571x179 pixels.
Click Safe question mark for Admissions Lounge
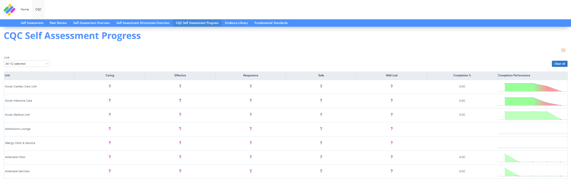tap(321, 129)
